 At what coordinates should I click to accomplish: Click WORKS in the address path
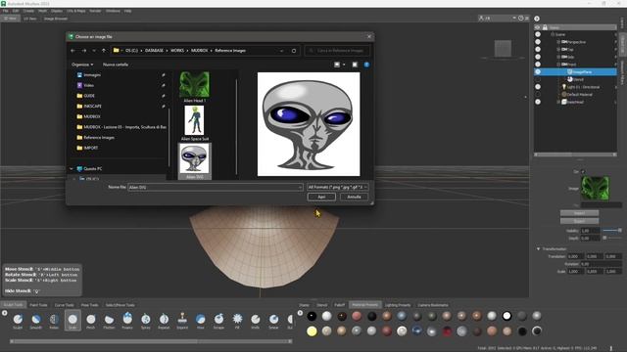point(177,51)
